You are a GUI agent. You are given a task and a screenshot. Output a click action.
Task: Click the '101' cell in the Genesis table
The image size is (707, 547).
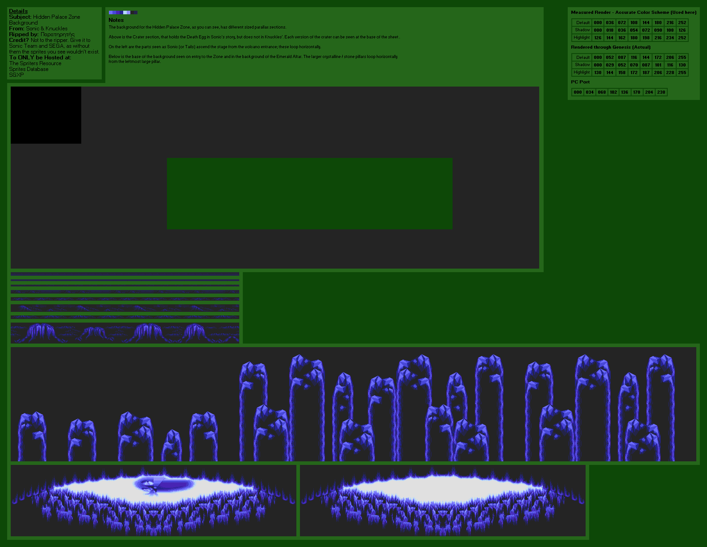pyautogui.click(x=658, y=65)
